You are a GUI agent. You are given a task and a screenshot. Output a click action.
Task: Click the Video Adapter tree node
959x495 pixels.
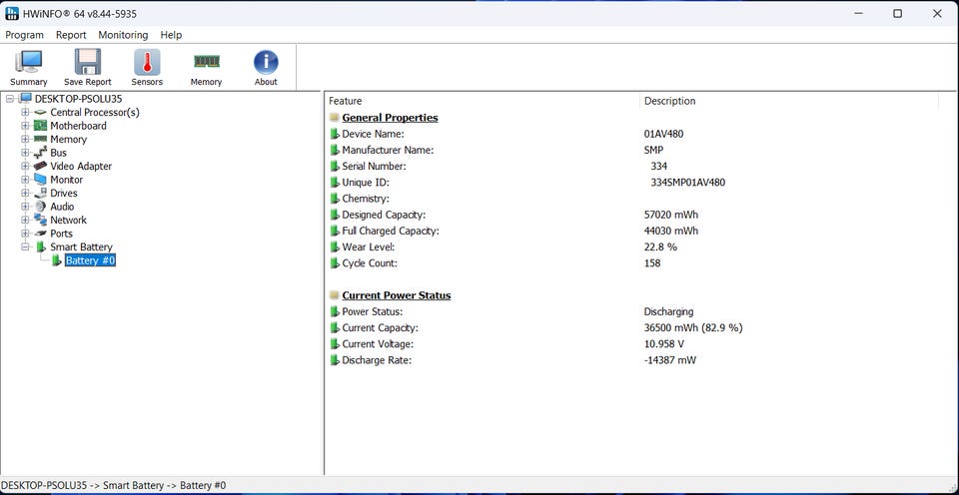coord(81,167)
